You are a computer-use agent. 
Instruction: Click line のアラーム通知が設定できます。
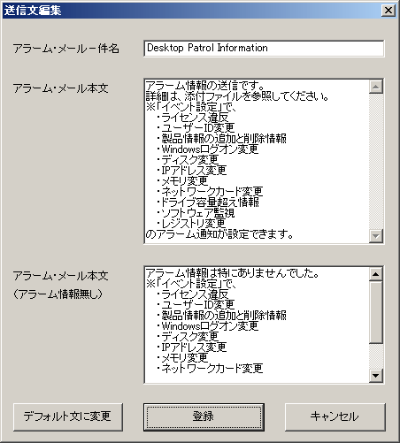[x=219, y=234]
